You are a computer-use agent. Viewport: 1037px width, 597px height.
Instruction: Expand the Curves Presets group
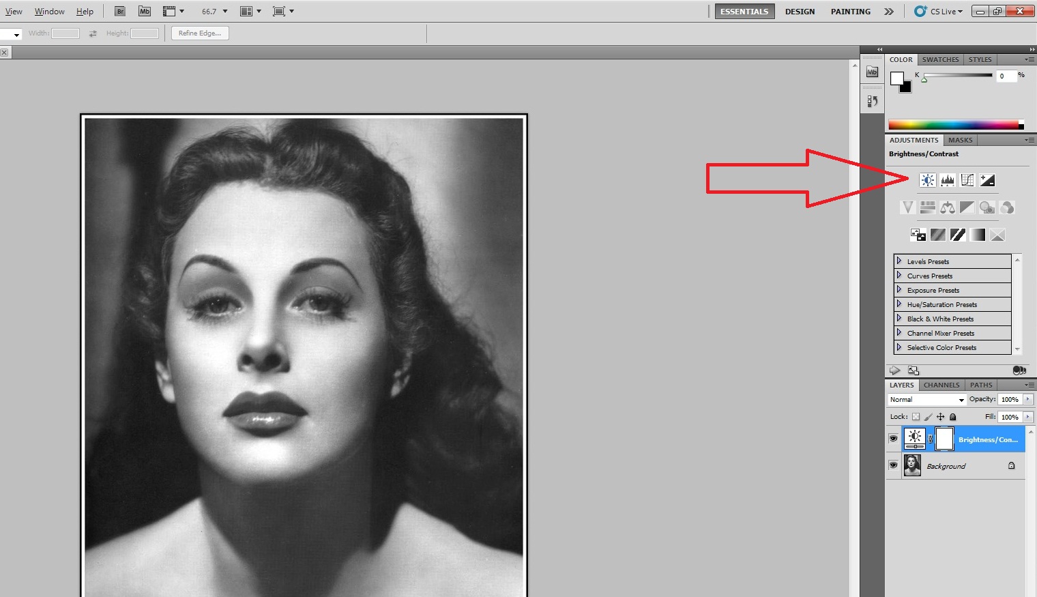[x=901, y=276]
